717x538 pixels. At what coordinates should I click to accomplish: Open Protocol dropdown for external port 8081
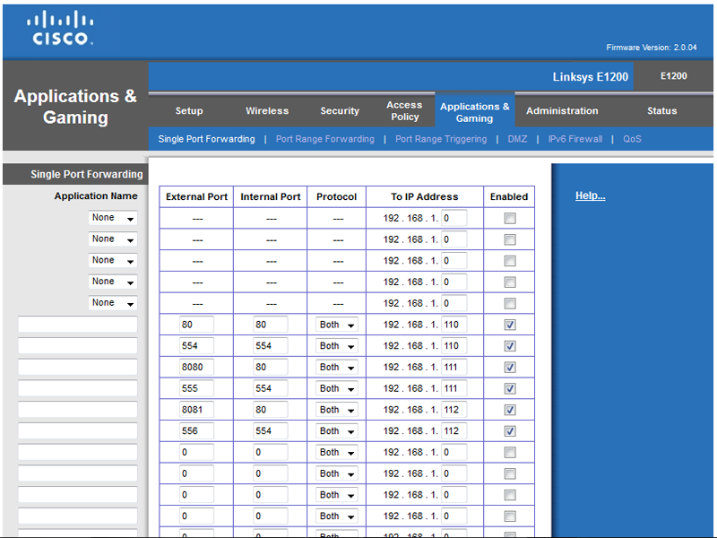point(337,410)
